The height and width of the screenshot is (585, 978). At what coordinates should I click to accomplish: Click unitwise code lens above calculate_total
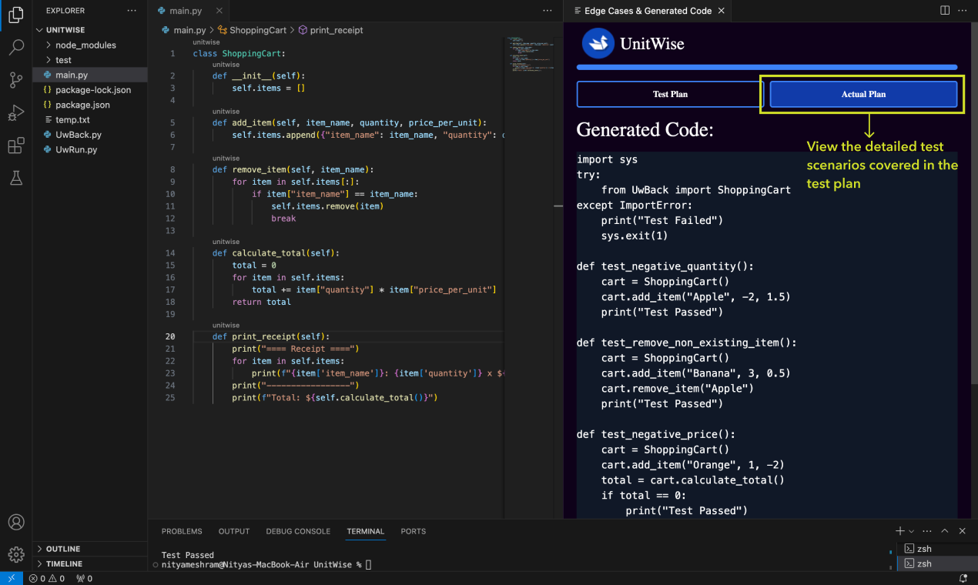[226, 242]
